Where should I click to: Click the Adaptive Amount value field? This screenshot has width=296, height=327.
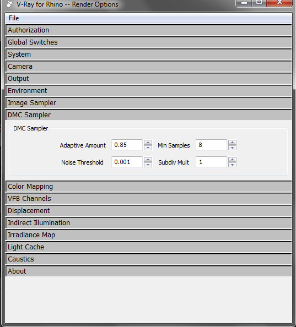(x=127, y=145)
